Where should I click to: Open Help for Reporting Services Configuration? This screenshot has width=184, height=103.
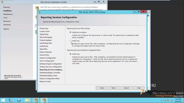(139, 88)
